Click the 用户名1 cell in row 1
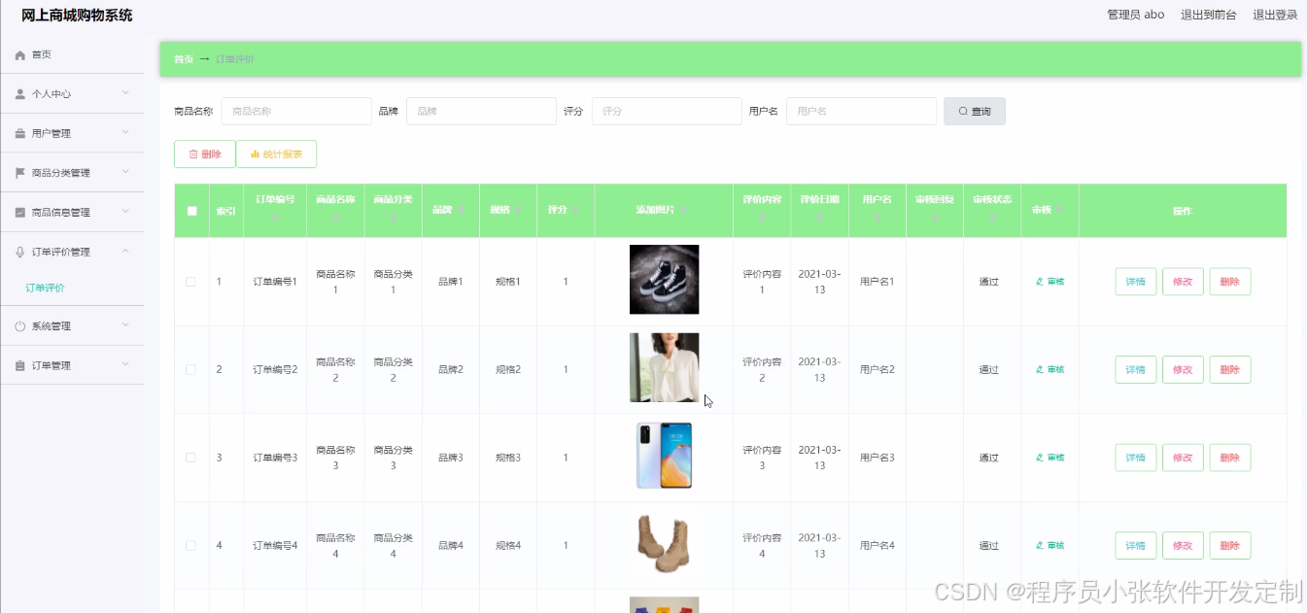 (877, 282)
